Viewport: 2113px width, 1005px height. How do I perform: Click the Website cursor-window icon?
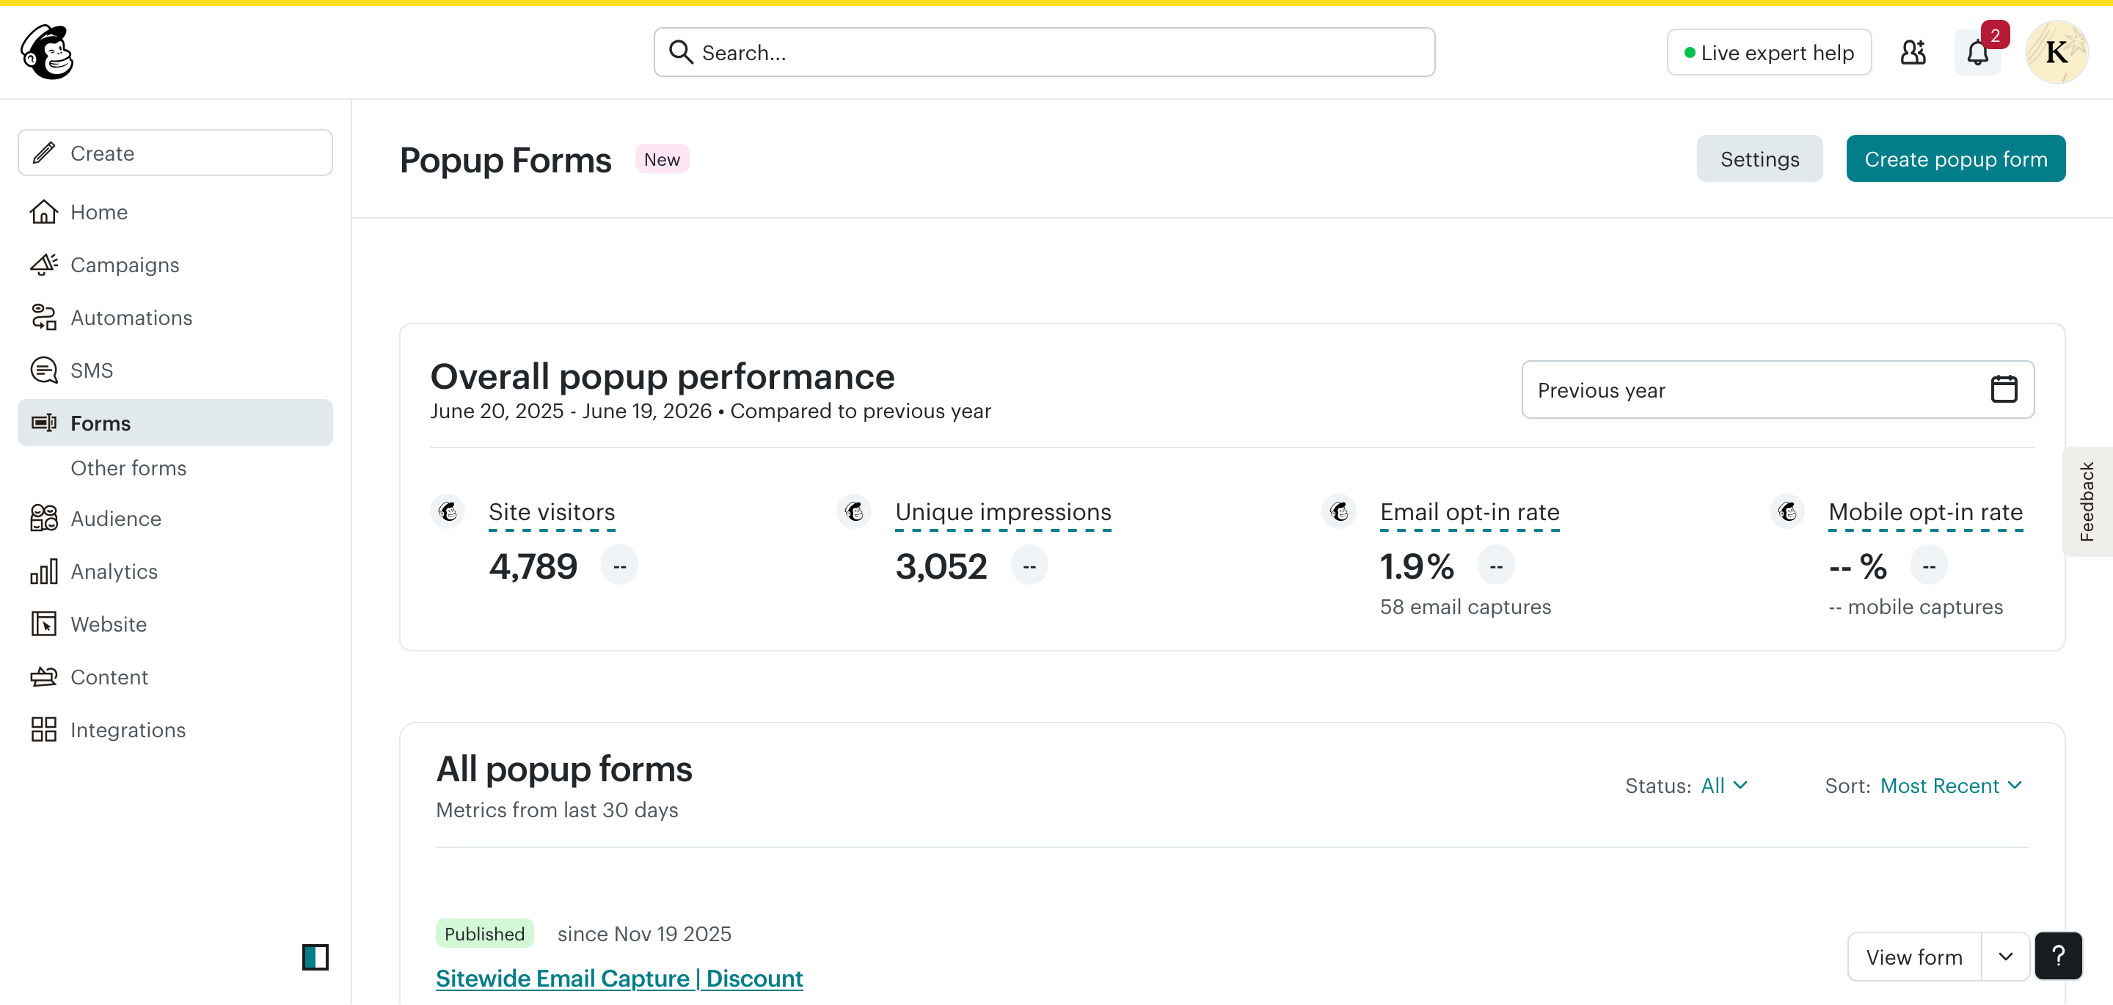pos(43,624)
